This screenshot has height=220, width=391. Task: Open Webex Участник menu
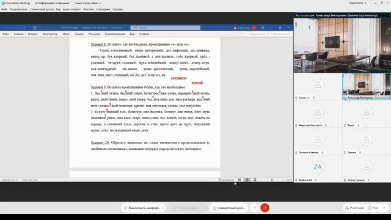coord(88,9)
